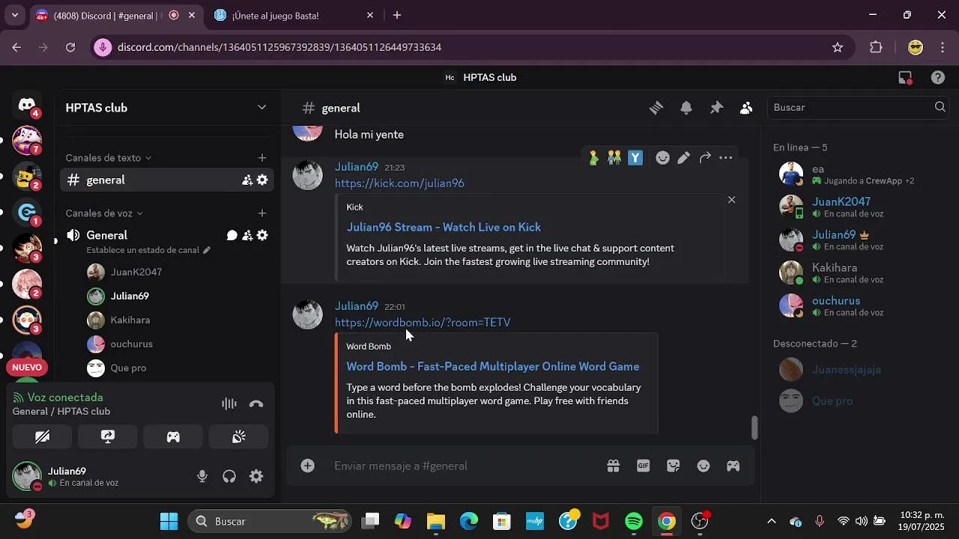Viewport: 959px width, 539px height.
Task: Open a new Chrome tab
Action: click(x=397, y=15)
